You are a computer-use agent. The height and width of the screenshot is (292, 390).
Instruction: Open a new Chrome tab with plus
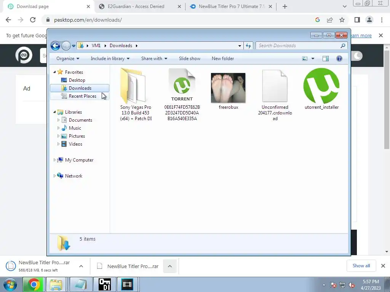coord(285,7)
